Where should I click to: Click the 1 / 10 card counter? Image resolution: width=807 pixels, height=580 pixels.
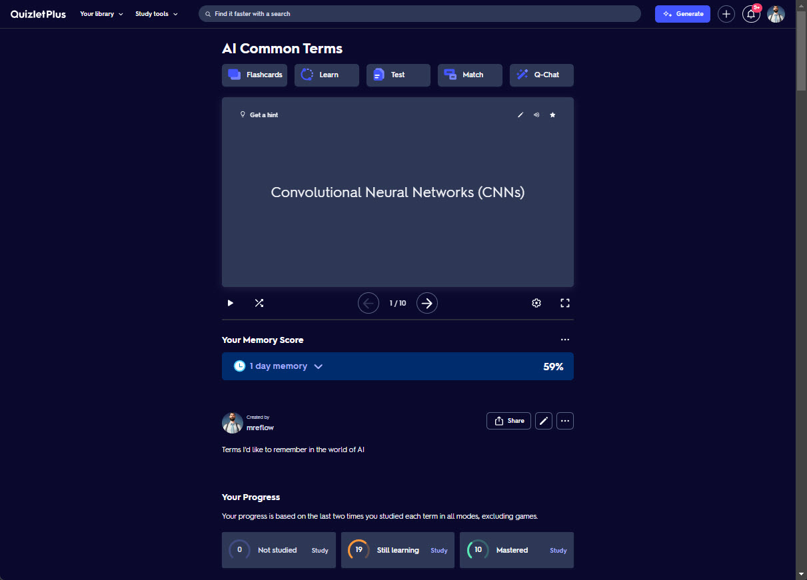tap(398, 303)
